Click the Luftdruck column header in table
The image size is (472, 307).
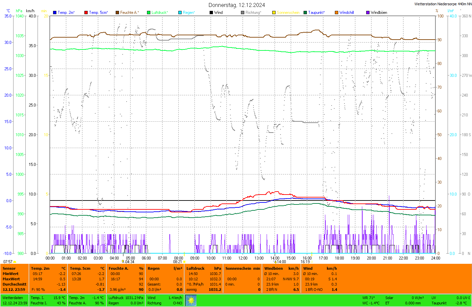coord(195,268)
